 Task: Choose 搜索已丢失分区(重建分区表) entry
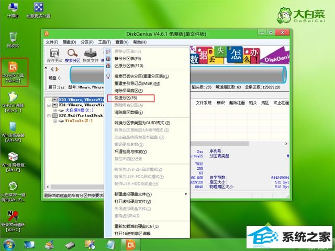pos(147,77)
